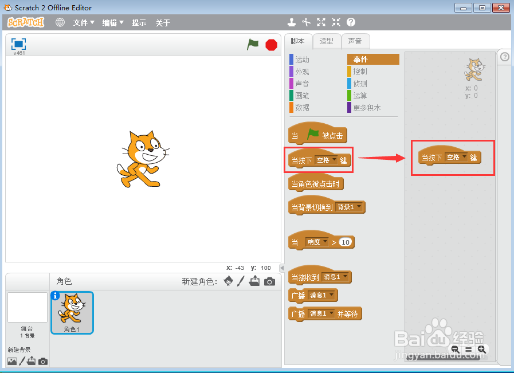Open the 编辑 menu
Image resolution: width=514 pixels, height=373 pixels.
click(x=113, y=22)
